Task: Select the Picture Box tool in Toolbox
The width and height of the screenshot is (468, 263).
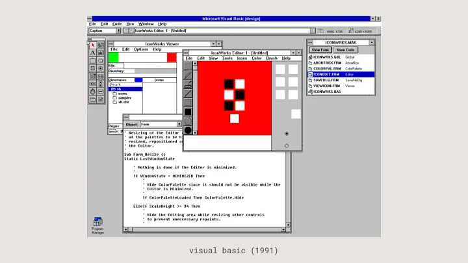Action: [x=101, y=45]
